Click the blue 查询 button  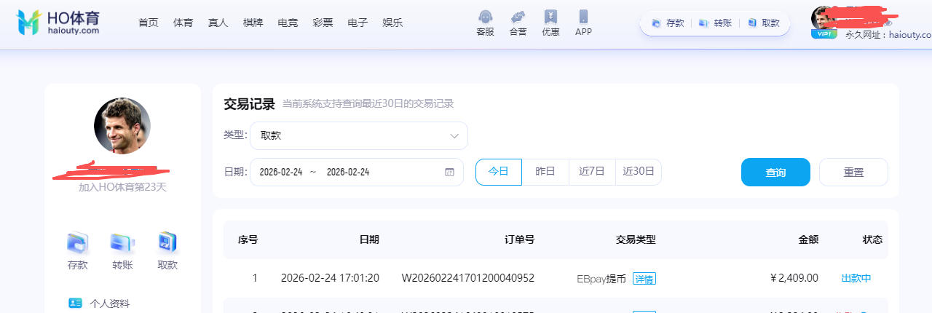(x=775, y=173)
